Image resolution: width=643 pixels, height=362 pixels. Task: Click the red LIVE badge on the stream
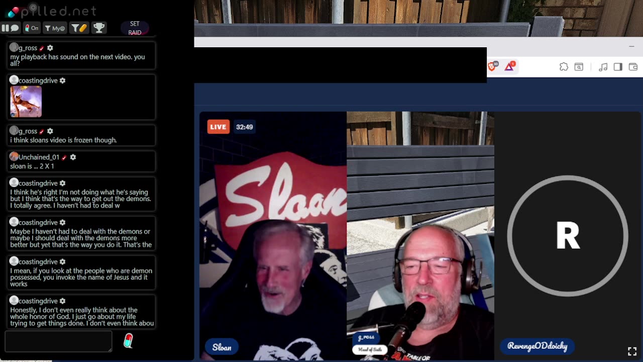tap(218, 127)
